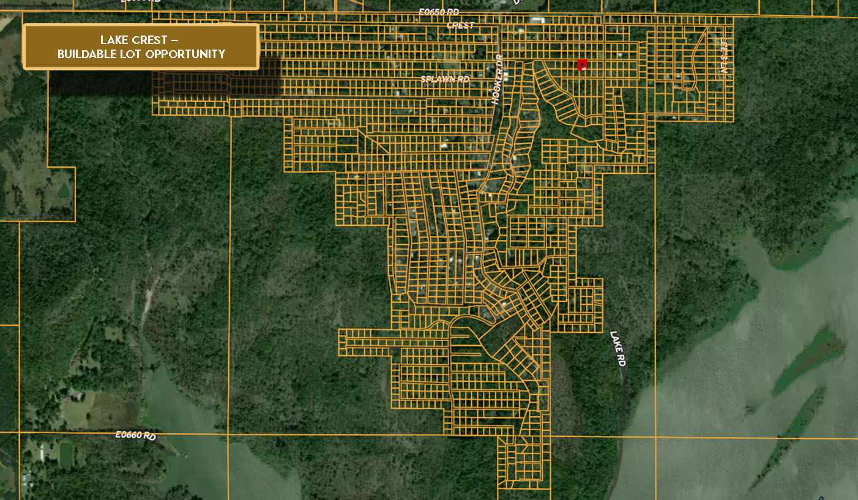Click the "BUILDABLE LOT OPPORTUNITY" text line

pyautogui.click(x=141, y=54)
